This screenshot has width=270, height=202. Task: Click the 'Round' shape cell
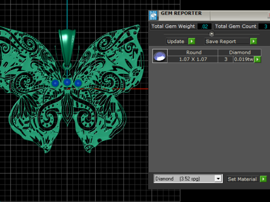193,52
